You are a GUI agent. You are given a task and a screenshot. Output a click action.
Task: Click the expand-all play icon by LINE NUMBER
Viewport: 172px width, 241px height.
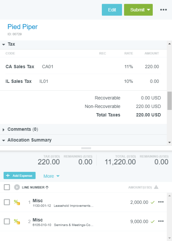[x=17, y=187]
